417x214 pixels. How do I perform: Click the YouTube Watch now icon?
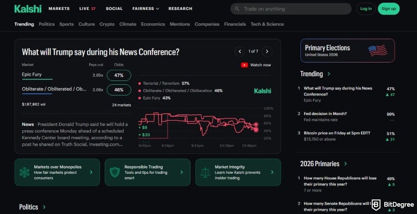click(x=244, y=65)
